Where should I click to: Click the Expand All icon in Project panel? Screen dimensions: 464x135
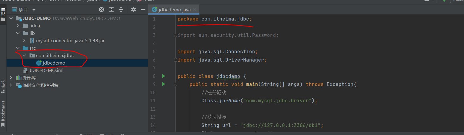111,10
